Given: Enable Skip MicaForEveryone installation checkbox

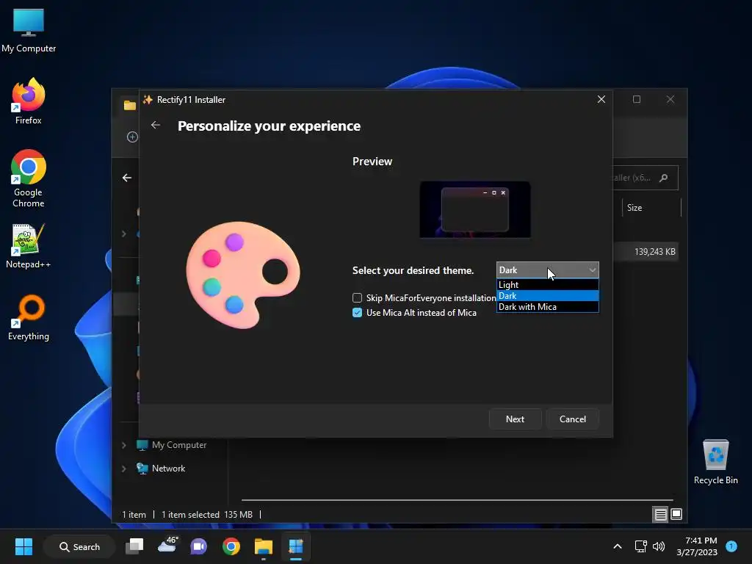Looking at the screenshot, I should pyautogui.click(x=358, y=298).
